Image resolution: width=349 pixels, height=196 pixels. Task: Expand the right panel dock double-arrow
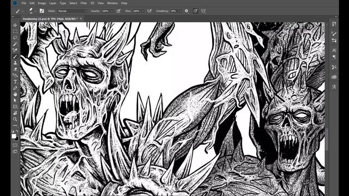[336, 16]
